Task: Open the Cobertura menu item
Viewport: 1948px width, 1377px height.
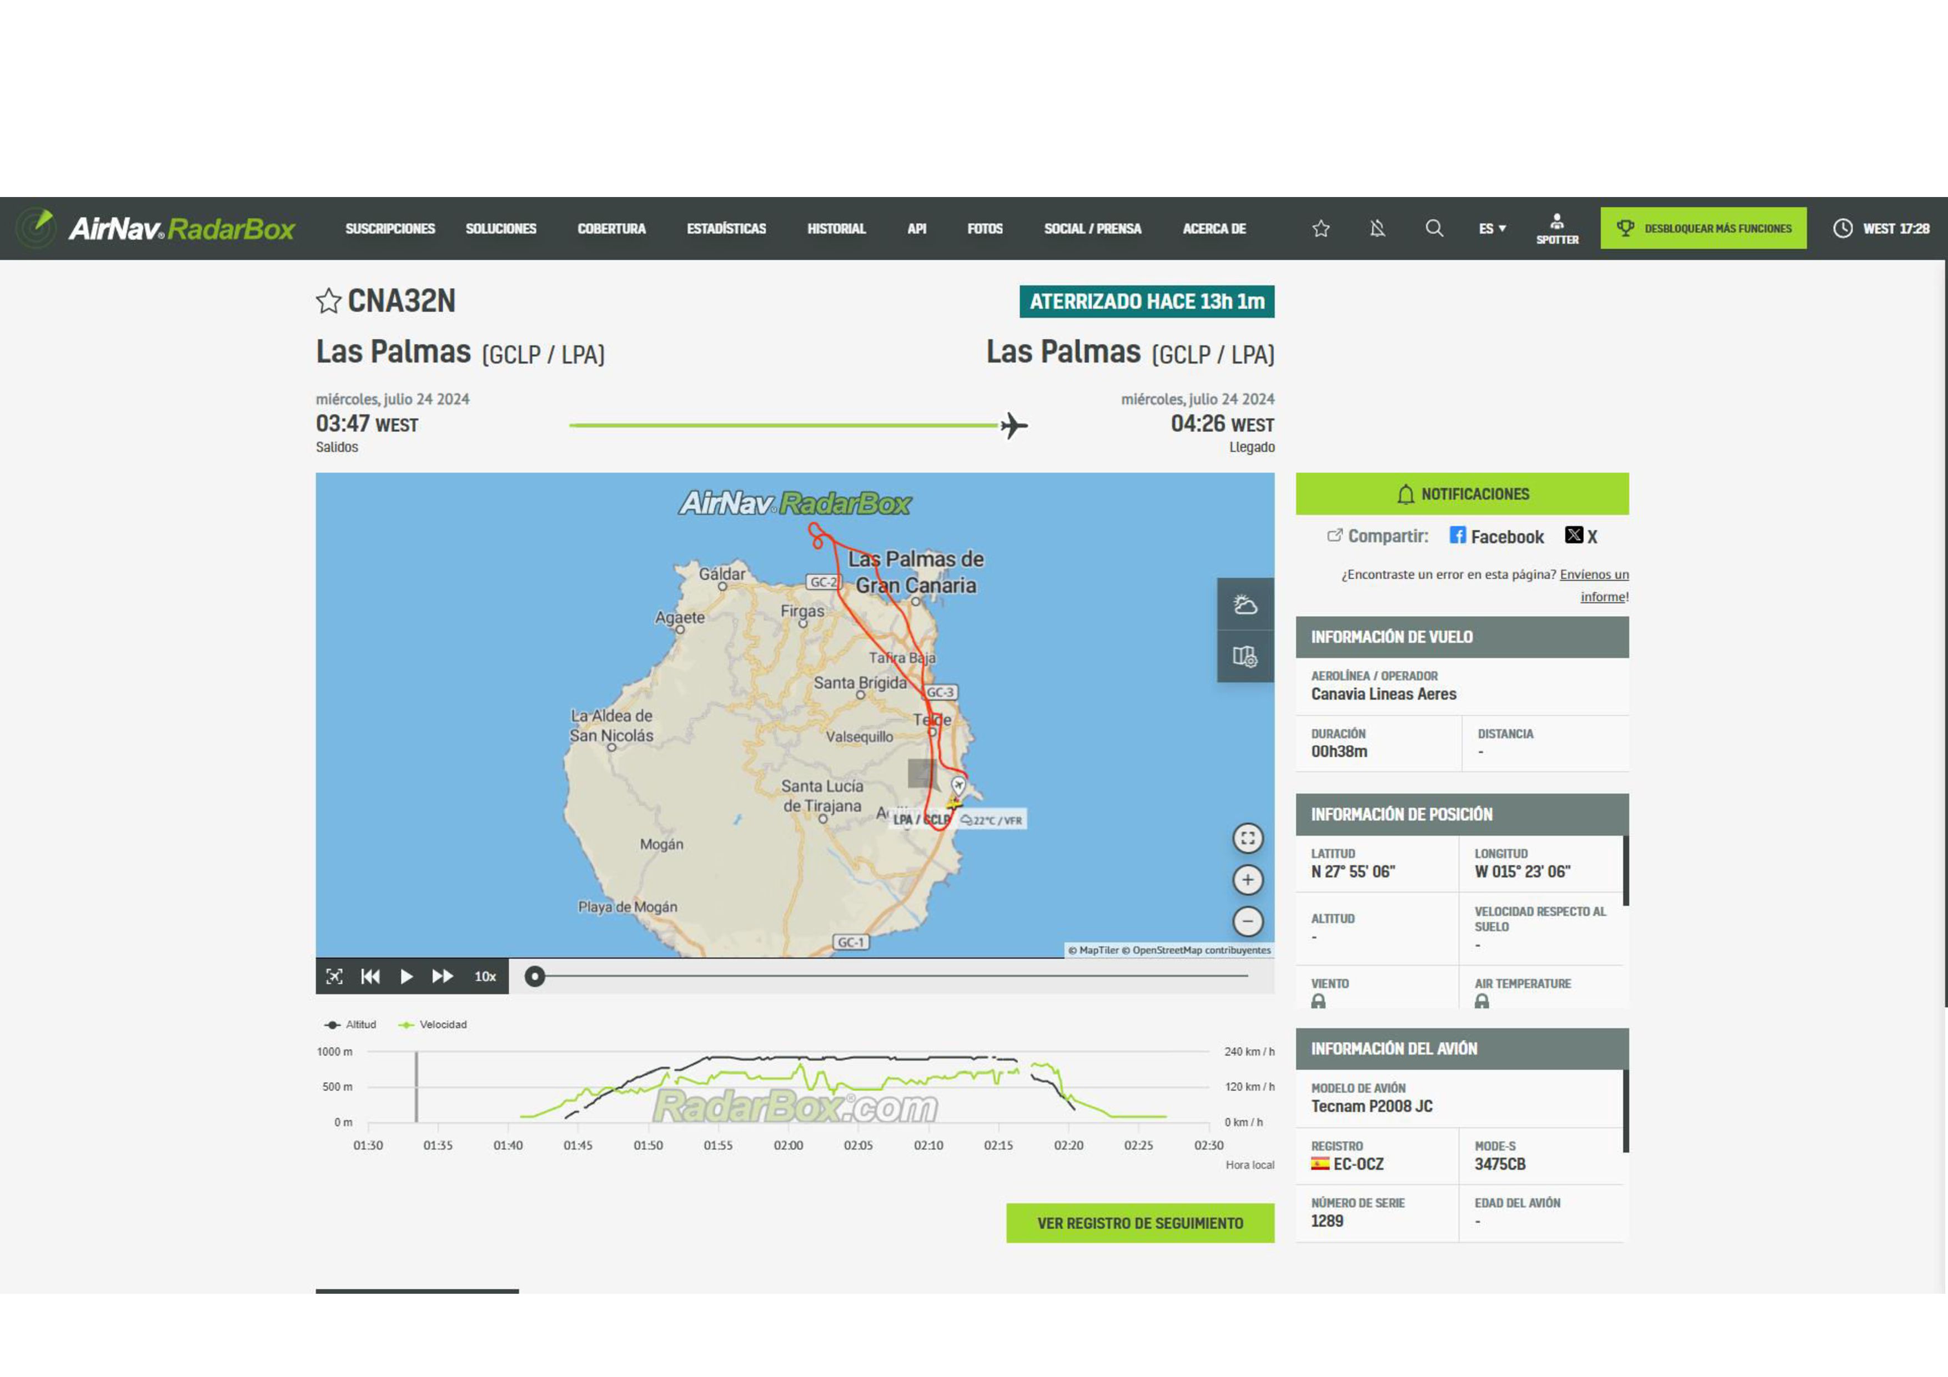Action: [x=611, y=229]
